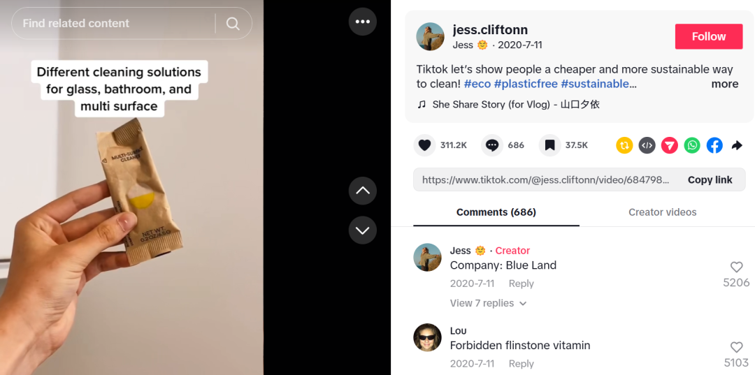The height and width of the screenshot is (375, 755).
Task: Follow jess.cliftonn
Action: pos(708,36)
